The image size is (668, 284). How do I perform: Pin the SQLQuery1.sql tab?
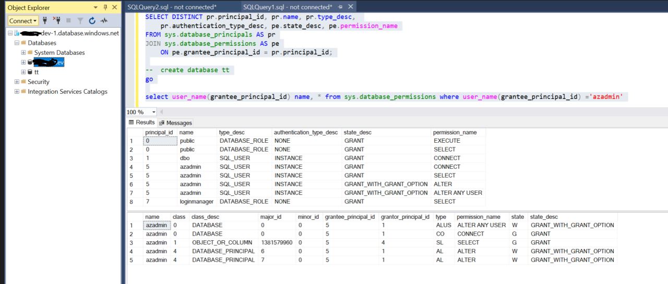[341, 7]
